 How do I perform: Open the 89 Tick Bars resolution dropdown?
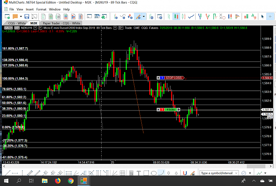(x=115, y=28)
